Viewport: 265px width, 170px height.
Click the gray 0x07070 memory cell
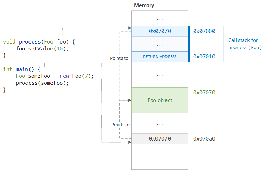(160, 139)
